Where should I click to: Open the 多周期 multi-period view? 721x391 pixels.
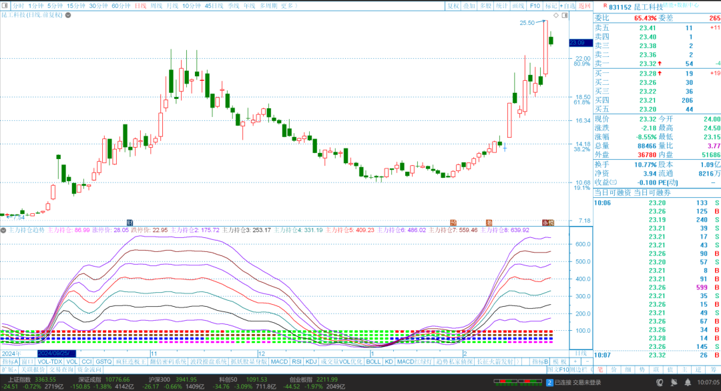tap(268, 6)
